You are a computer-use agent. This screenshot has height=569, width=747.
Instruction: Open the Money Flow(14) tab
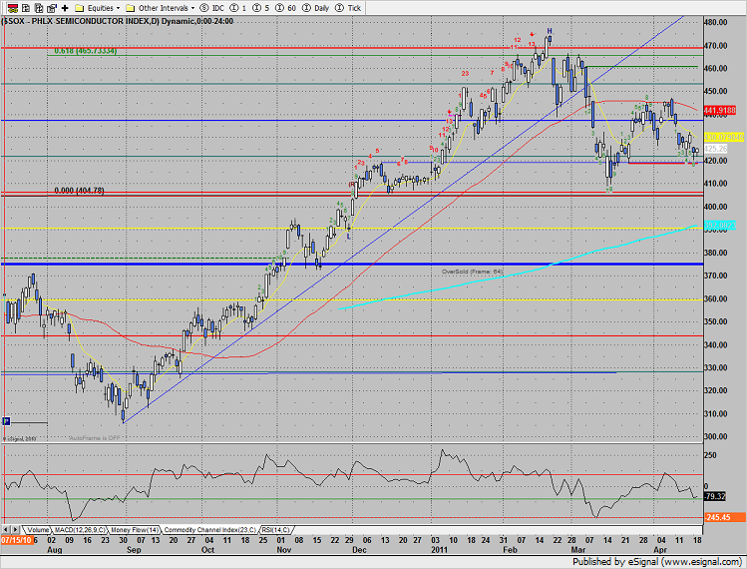pyautogui.click(x=135, y=530)
